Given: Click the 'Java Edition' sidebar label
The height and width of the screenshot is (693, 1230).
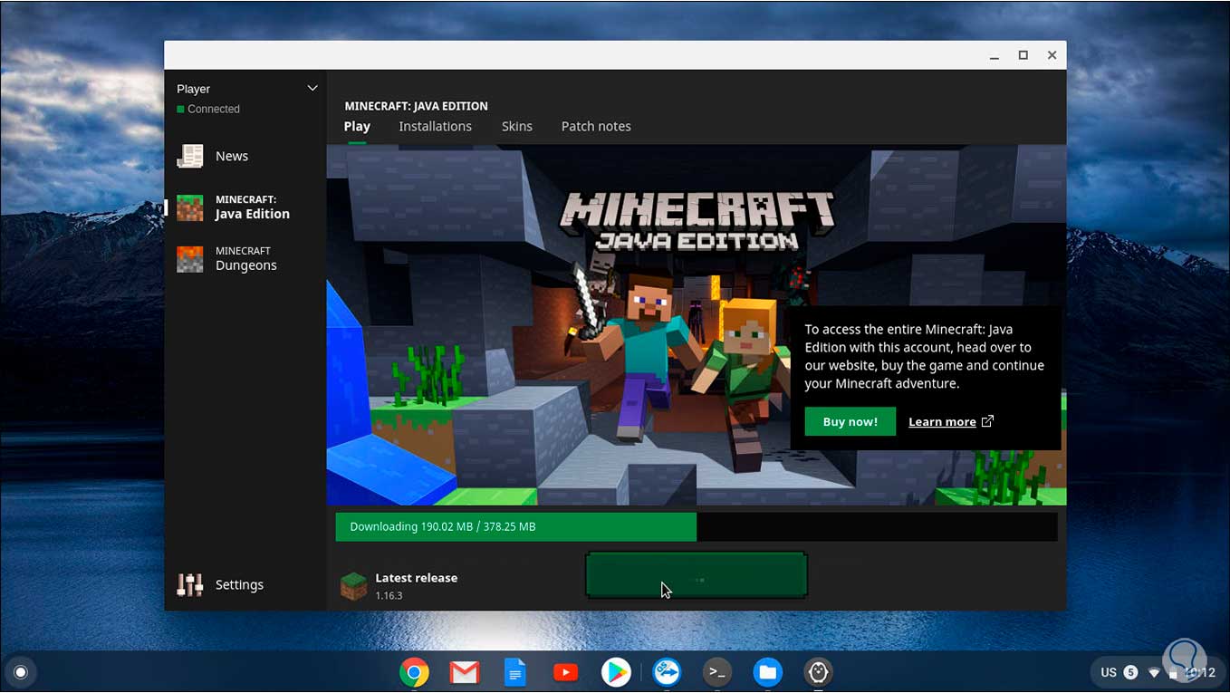Looking at the screenshot, I should [x=253, y=214].
